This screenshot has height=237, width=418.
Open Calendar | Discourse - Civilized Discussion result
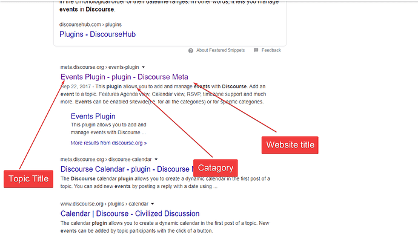click(x=130, y=213)
